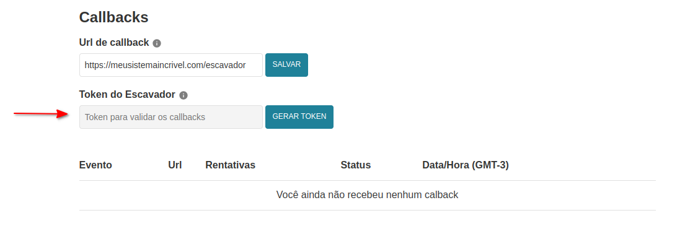Click the GERAR TOKEN button

coord(299,117)
